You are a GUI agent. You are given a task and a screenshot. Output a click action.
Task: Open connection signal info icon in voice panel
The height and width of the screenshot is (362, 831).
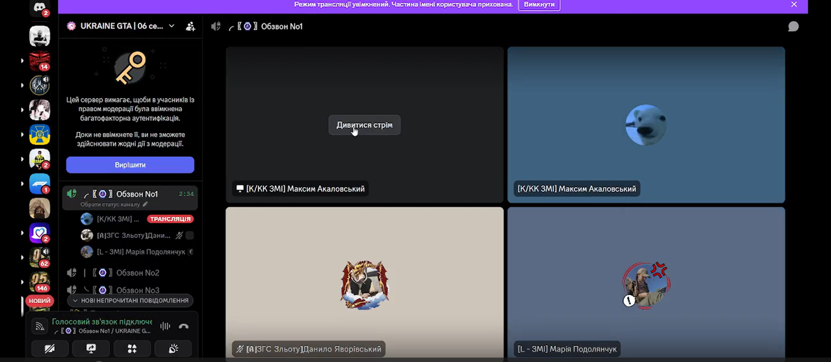point(40,326)
